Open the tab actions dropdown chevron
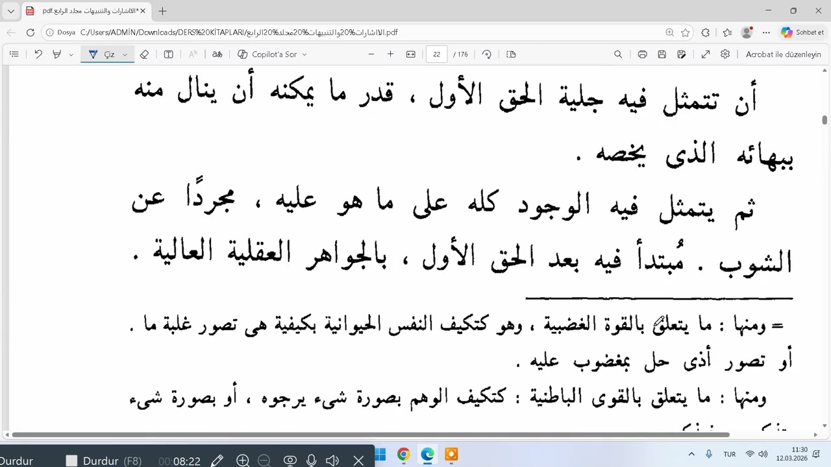The image size is (831, 467). 11,11
